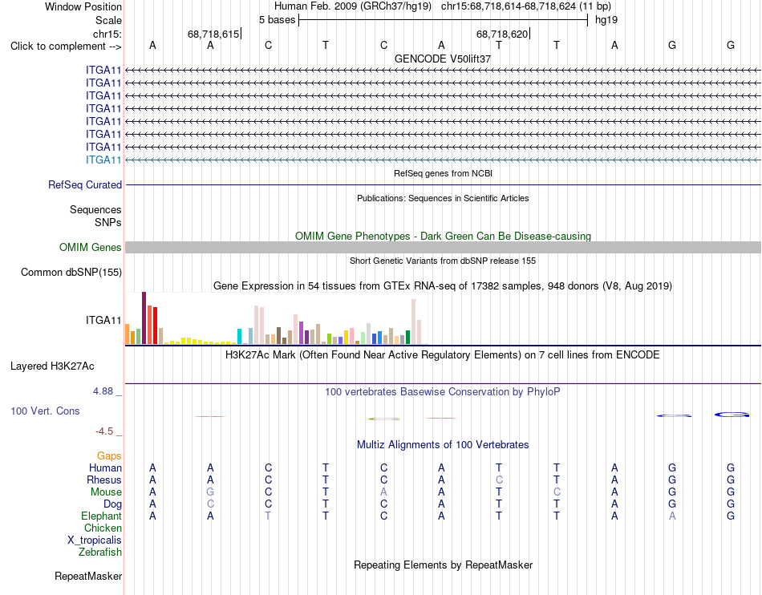
Task: Click the 'Zebrafish' species row label
Action: (x=100, y=552)
